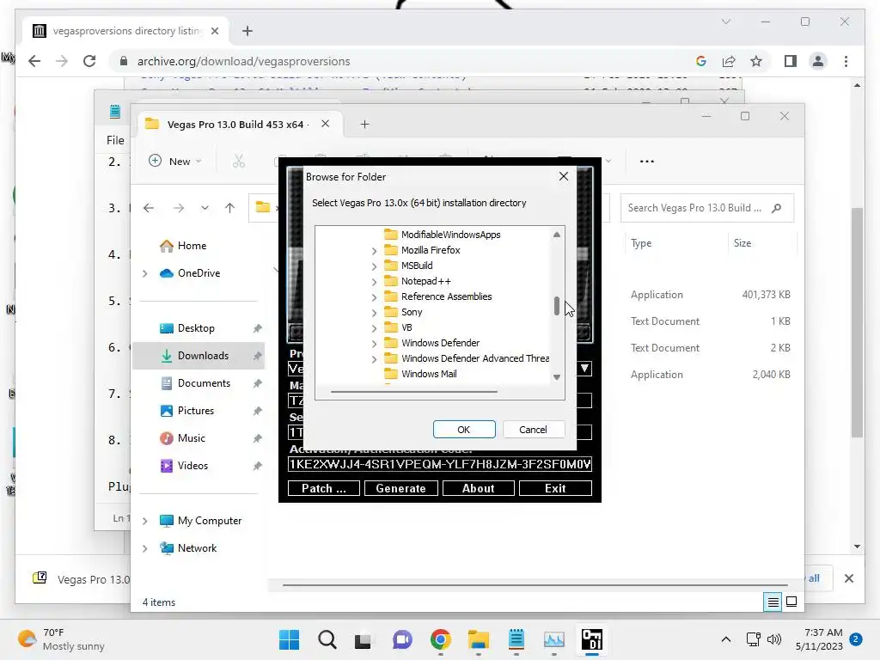Expand Network in Explorer sidebar
The height and width of the screenshot is (660, 880).
(x=144, y=548)
